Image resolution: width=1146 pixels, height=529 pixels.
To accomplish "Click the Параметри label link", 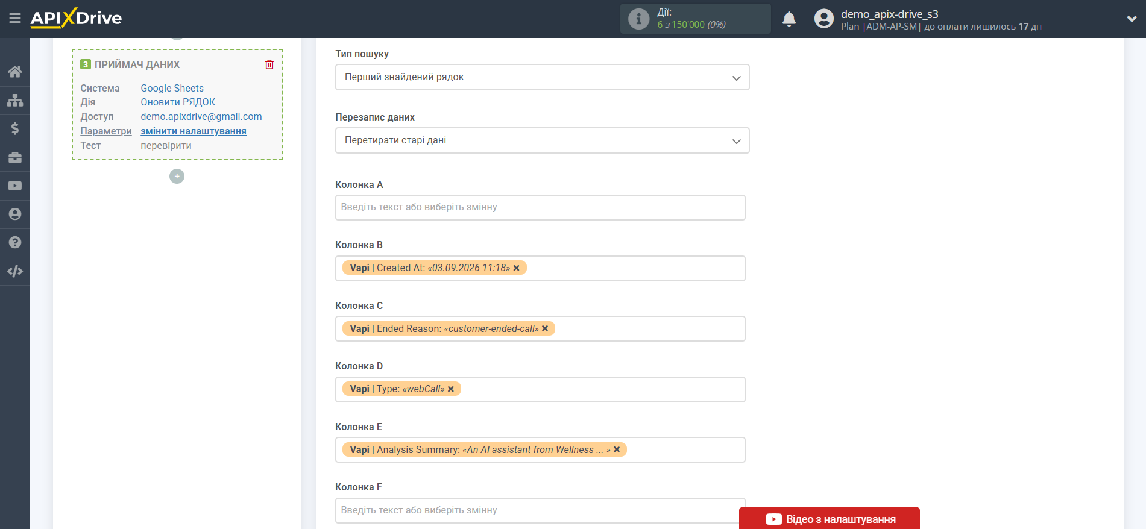I will 106,131.
